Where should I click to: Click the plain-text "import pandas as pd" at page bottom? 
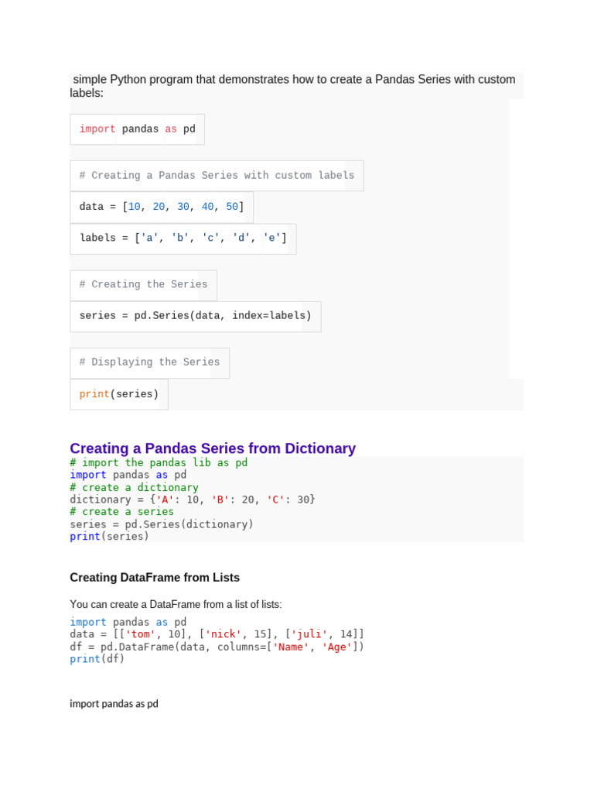coord(114,704)
